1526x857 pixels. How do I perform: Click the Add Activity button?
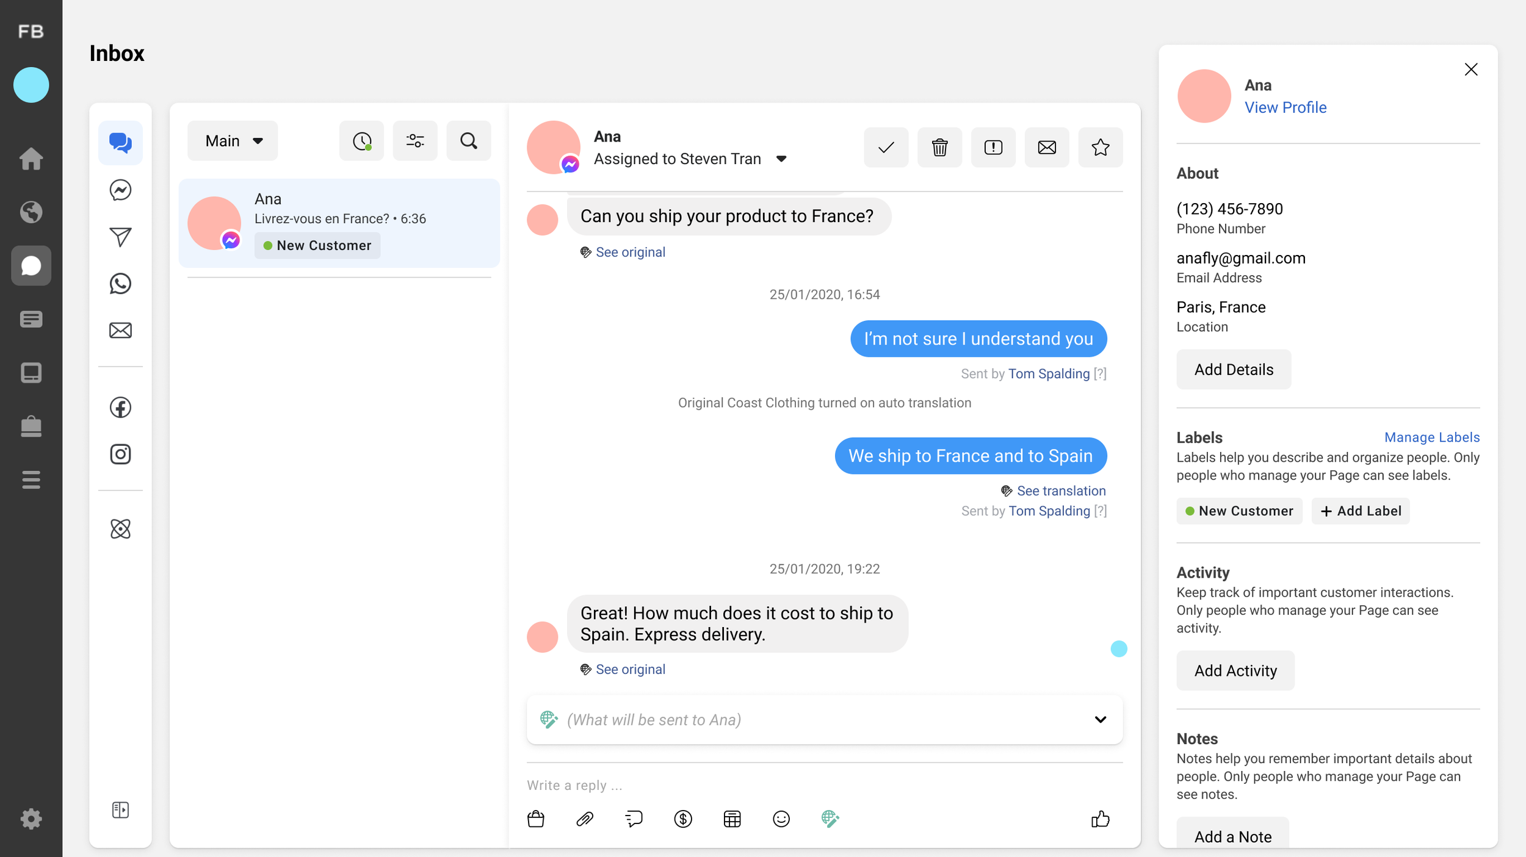coord(1235,670)
